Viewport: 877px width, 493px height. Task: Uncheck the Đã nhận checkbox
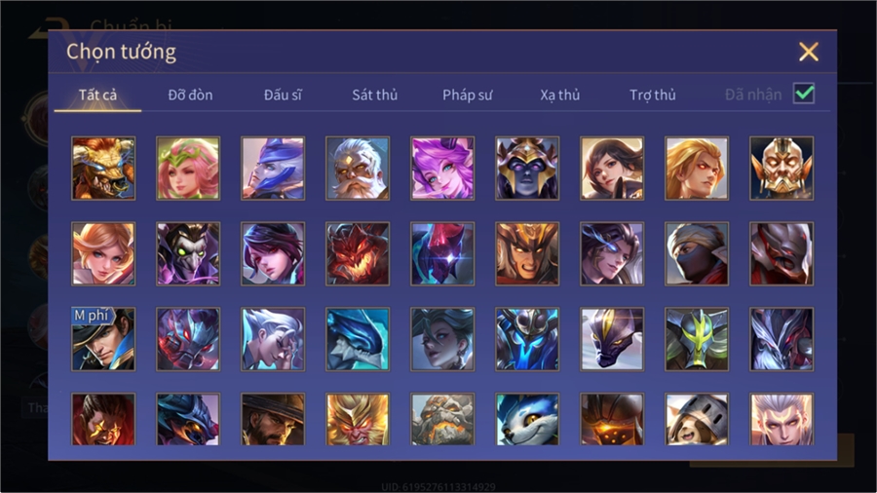(804, 94)
